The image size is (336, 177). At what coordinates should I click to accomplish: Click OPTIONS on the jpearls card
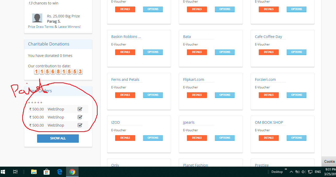pos(225,138)
